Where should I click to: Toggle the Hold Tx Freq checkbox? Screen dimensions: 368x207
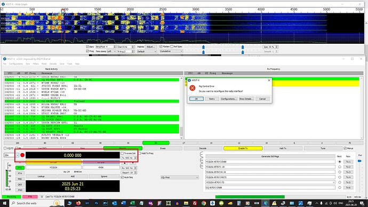tap(140, 153)
